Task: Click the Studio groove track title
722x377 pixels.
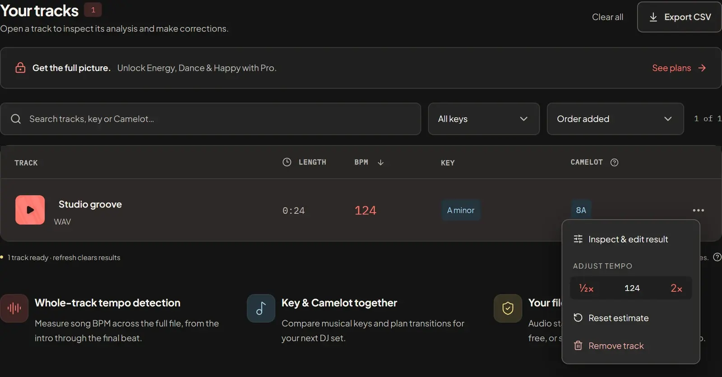Action: click(x=90, y=204)
